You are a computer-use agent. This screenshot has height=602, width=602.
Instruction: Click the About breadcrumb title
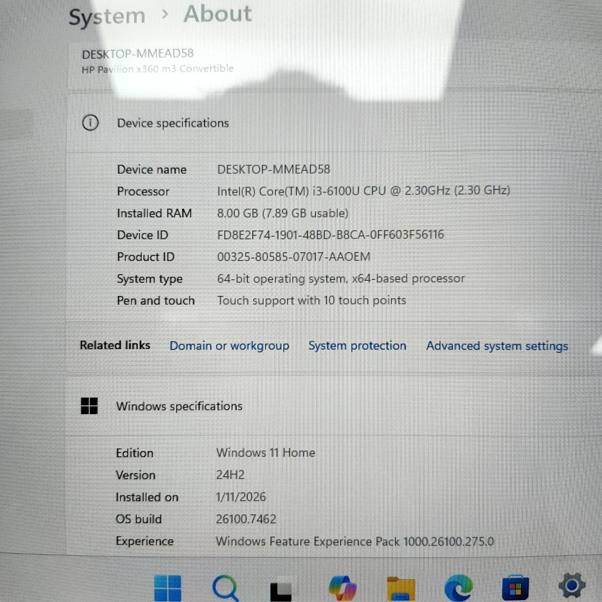(217, 14)
